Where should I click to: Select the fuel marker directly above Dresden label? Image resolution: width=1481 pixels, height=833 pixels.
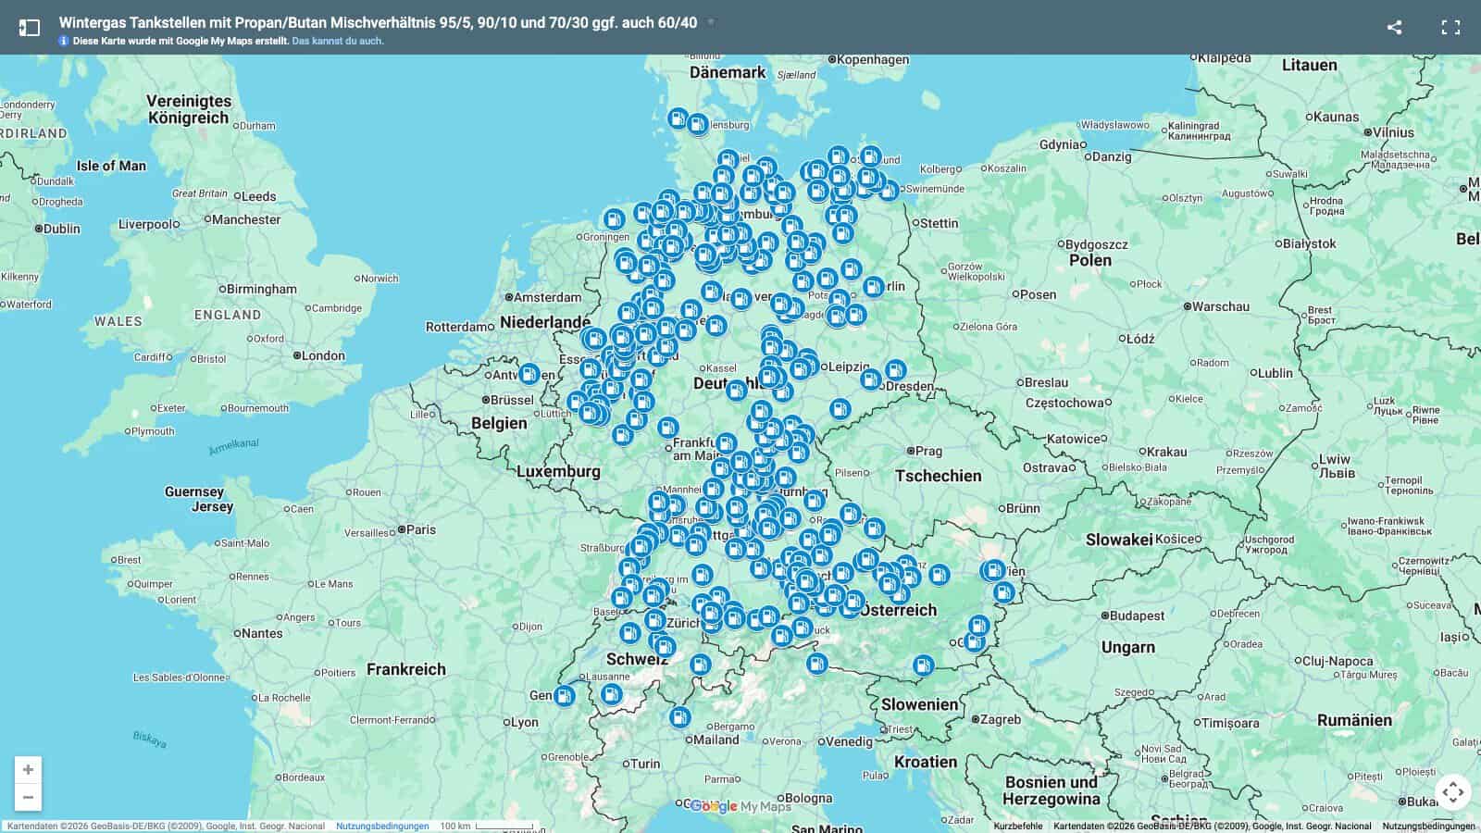point(895,370)
